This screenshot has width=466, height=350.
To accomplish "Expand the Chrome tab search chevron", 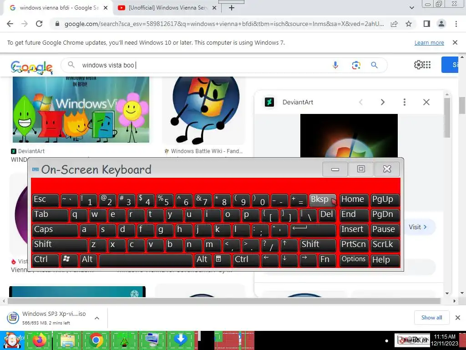I will (411, 8).
